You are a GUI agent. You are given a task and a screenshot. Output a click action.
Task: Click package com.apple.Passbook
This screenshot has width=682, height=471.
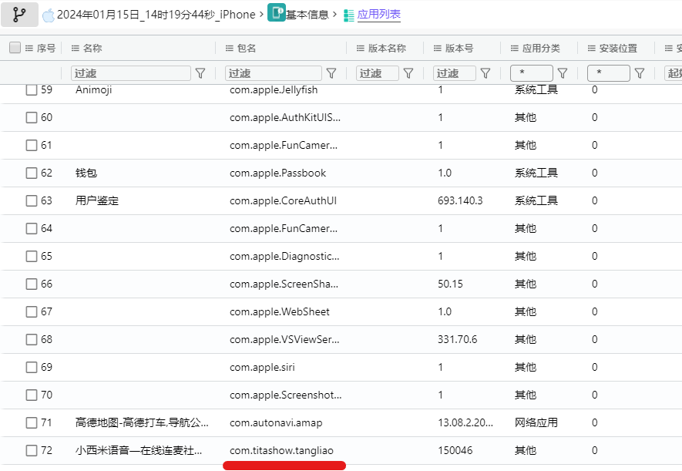[277, 173]
